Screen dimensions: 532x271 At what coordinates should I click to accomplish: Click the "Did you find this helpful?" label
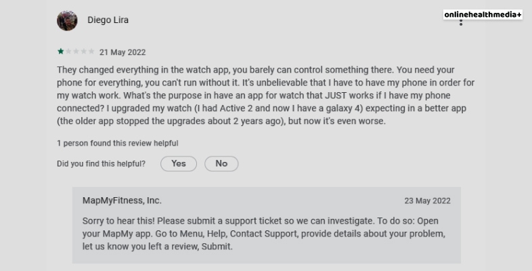click(x=102, y=163)
